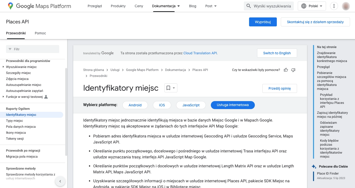
Task: Click the Filtr input field
Action: coord(35,49)
